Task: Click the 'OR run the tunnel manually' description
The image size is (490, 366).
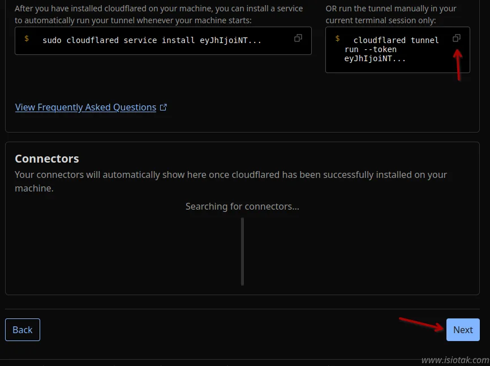Action: coord(390,14)
